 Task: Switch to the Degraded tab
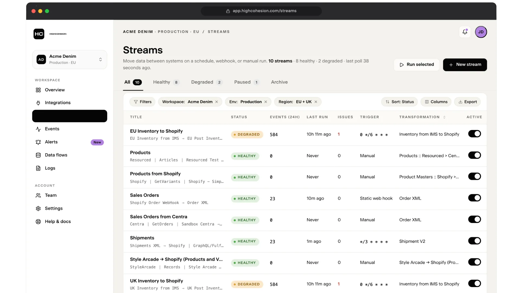[x=207, y=82]
